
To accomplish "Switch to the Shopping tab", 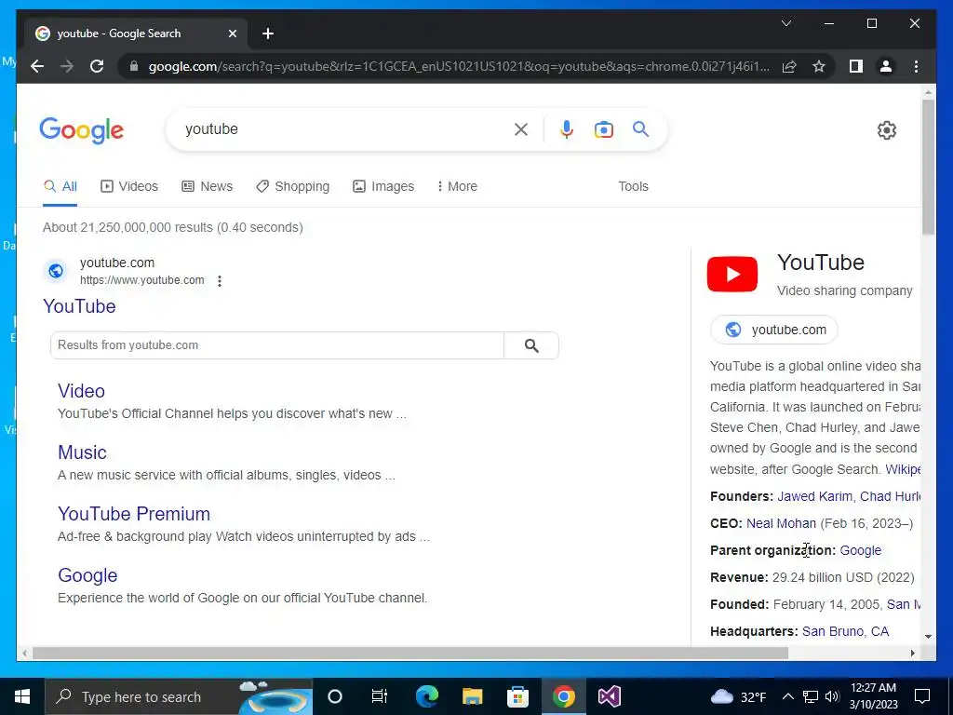I will [293, 186].
